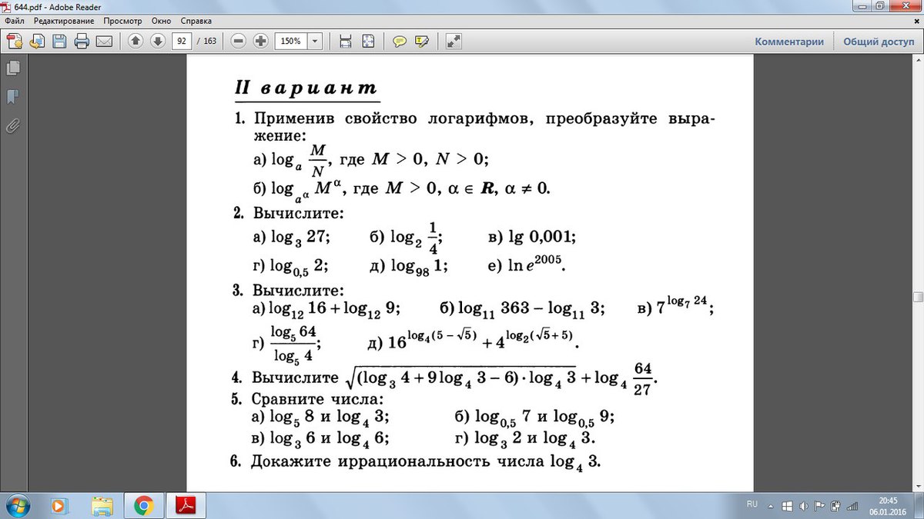Click the 150% zoom value field

[x=291, y=42]
